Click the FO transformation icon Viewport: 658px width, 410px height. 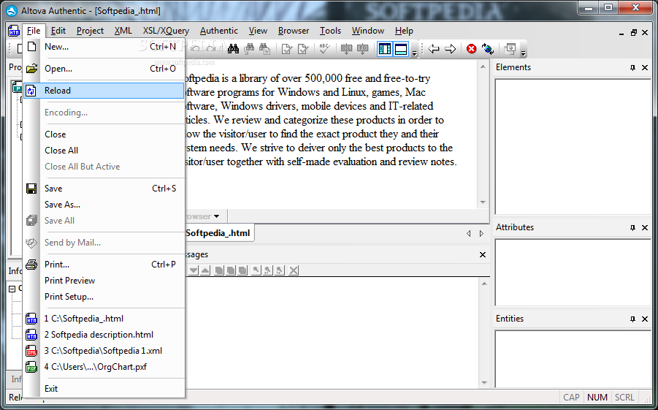click(x=362, y=49)
